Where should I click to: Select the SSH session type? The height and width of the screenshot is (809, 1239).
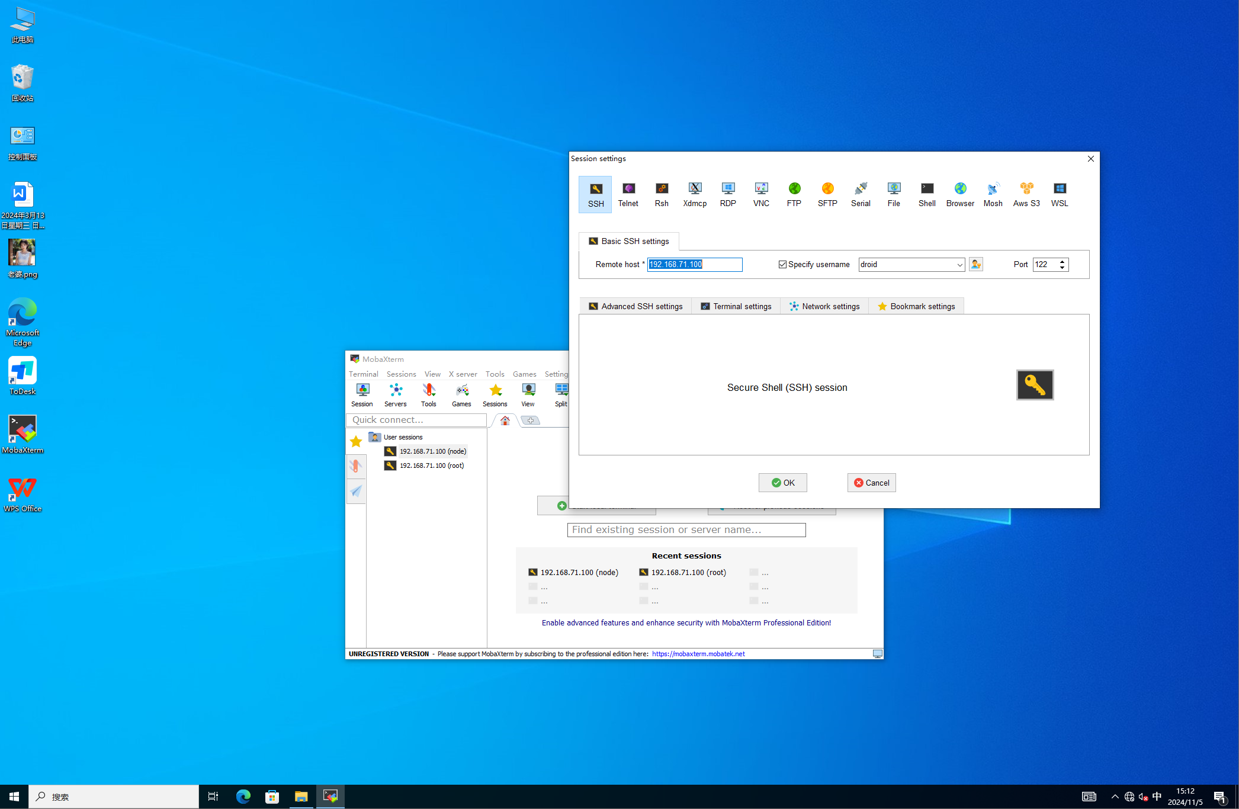(595, 194)
